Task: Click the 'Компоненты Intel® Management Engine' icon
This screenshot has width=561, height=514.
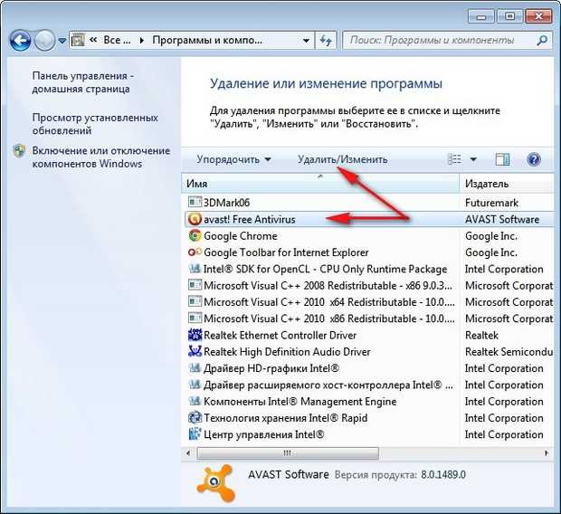Action: 195,401
